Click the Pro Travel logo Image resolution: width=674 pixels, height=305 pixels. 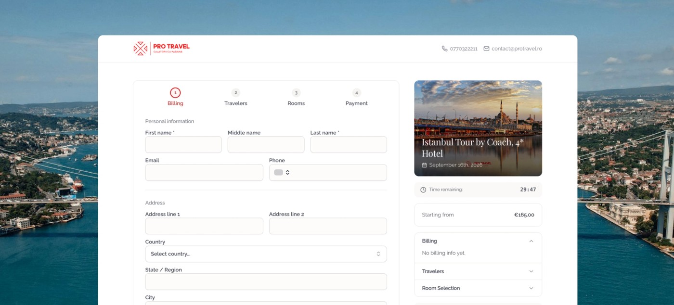pyautogui.click(x=161, y=49)
